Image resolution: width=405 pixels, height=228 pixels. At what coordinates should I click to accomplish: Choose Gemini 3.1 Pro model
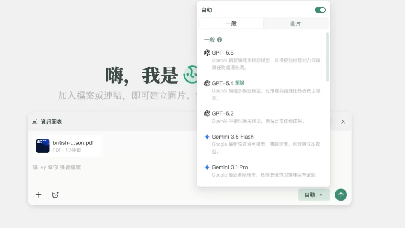[263, 171]
